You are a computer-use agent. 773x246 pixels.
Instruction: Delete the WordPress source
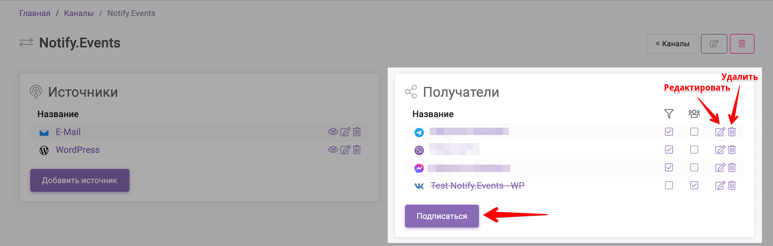click(357, 150)
